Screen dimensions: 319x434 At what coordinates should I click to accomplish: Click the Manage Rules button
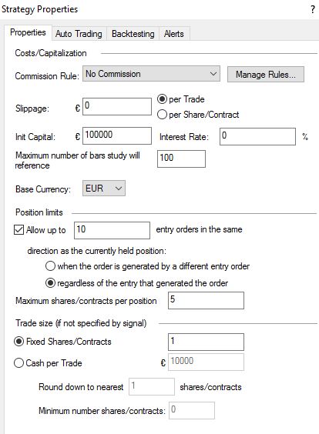[266, 74]
